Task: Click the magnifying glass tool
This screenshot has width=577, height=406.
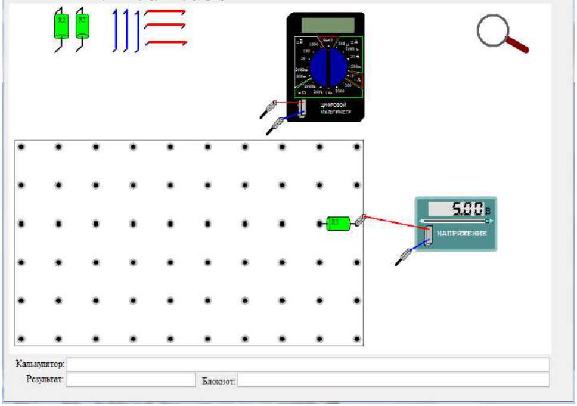Action: [x=502, y=33]
